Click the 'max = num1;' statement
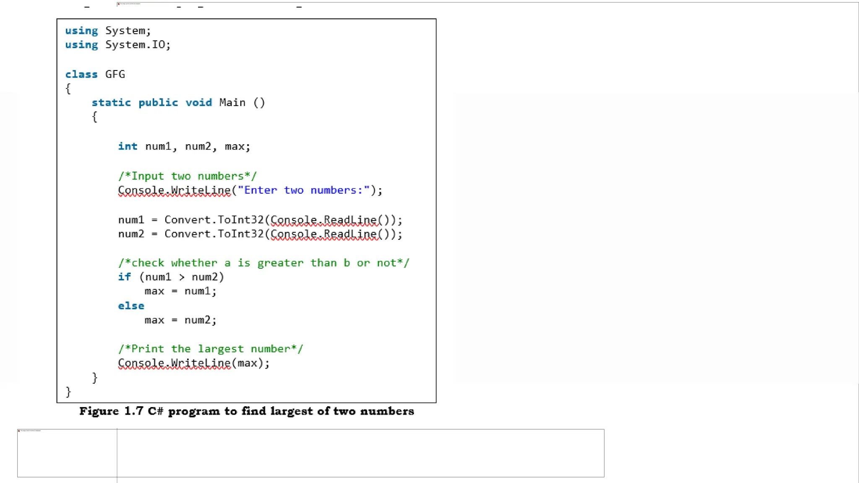 (180, 291)
